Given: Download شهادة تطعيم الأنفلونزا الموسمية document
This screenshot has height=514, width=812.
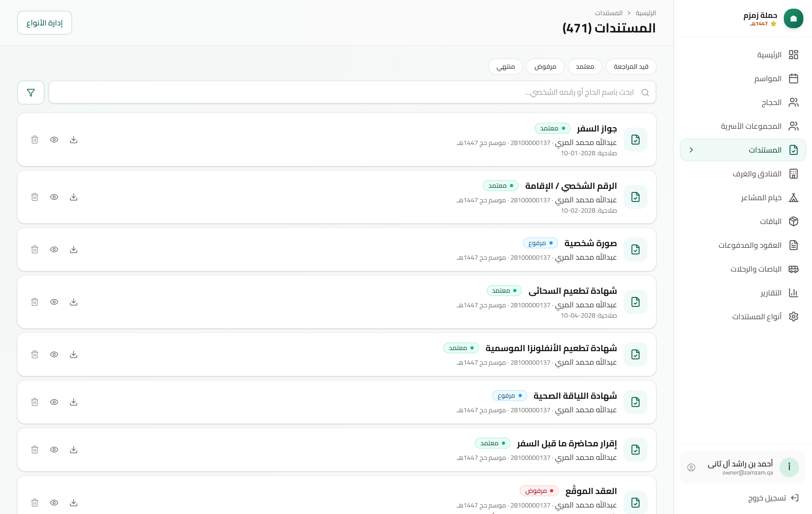Looking at the screenshot, I should (74, 354).
